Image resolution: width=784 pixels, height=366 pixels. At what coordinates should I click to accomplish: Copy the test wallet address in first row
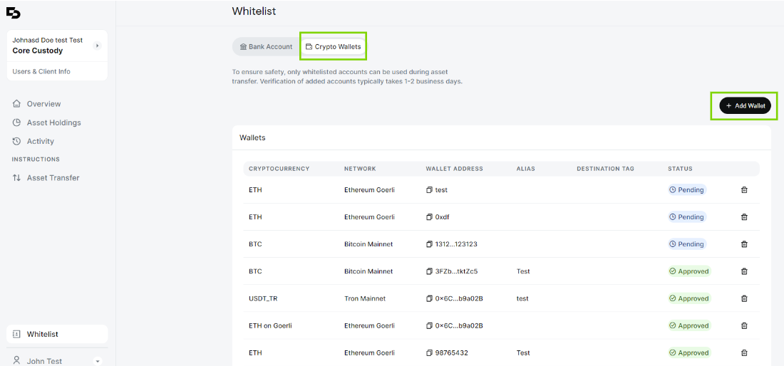[429, 190]
